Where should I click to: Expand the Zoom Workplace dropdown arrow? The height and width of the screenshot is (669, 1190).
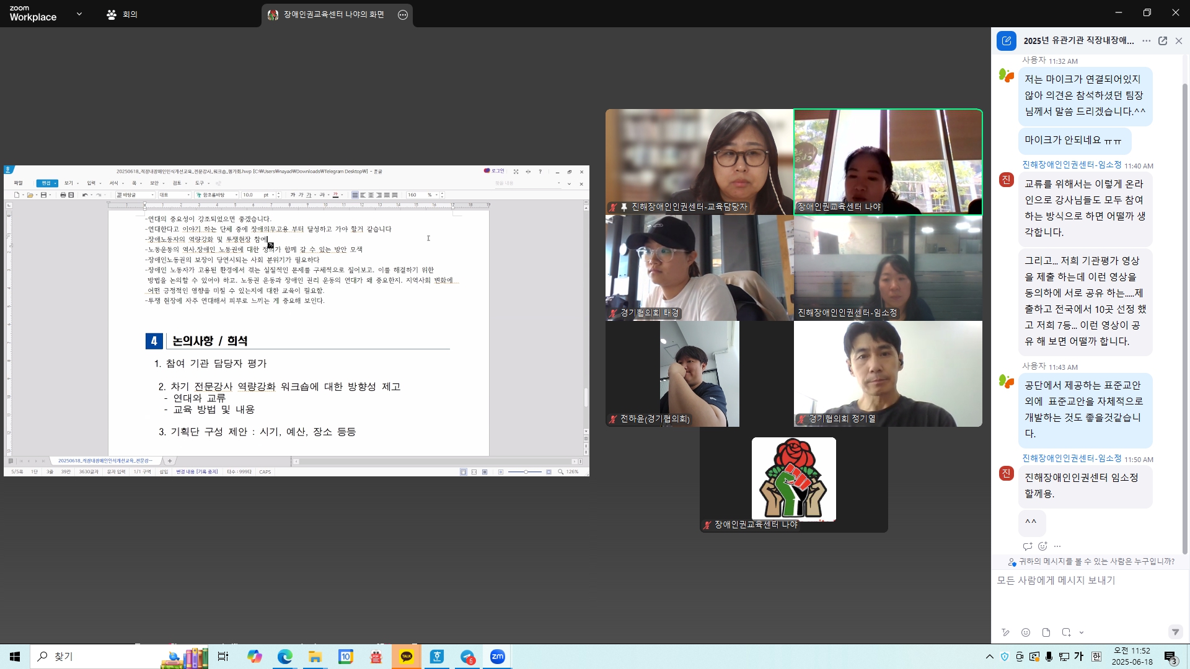pos(79,14)
